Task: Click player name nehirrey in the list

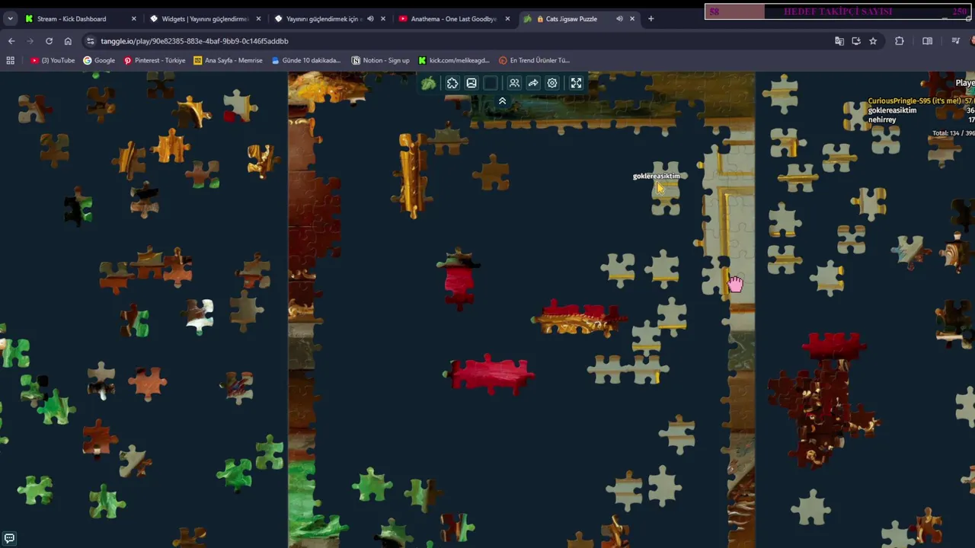Action: (882, 119)
